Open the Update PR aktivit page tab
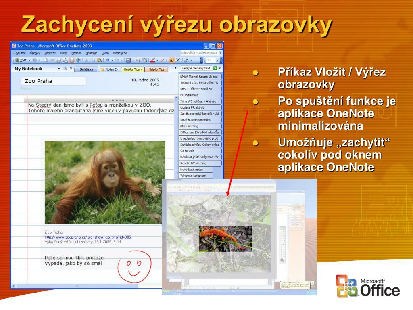413x310 pixels. 200,107
